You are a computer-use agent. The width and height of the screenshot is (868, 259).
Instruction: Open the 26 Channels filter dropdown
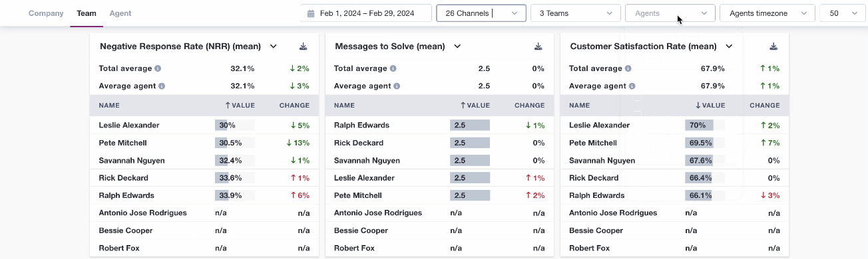481,13
